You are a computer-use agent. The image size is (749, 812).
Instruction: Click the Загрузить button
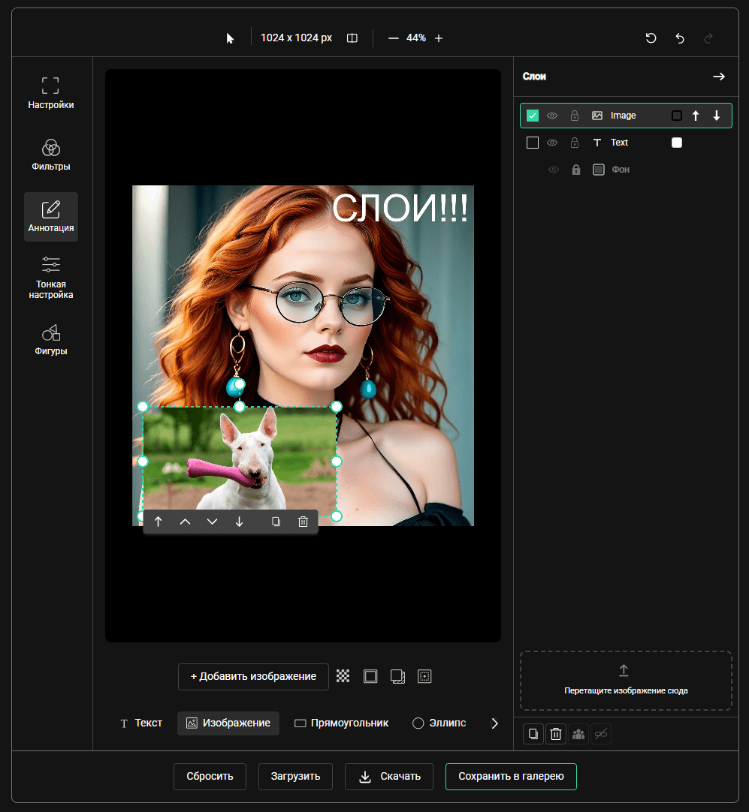[x=295, y=776]
